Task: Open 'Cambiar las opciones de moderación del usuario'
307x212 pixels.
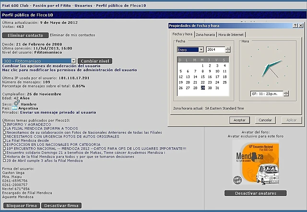Action: pyautogui.click(x=51, y=66)
